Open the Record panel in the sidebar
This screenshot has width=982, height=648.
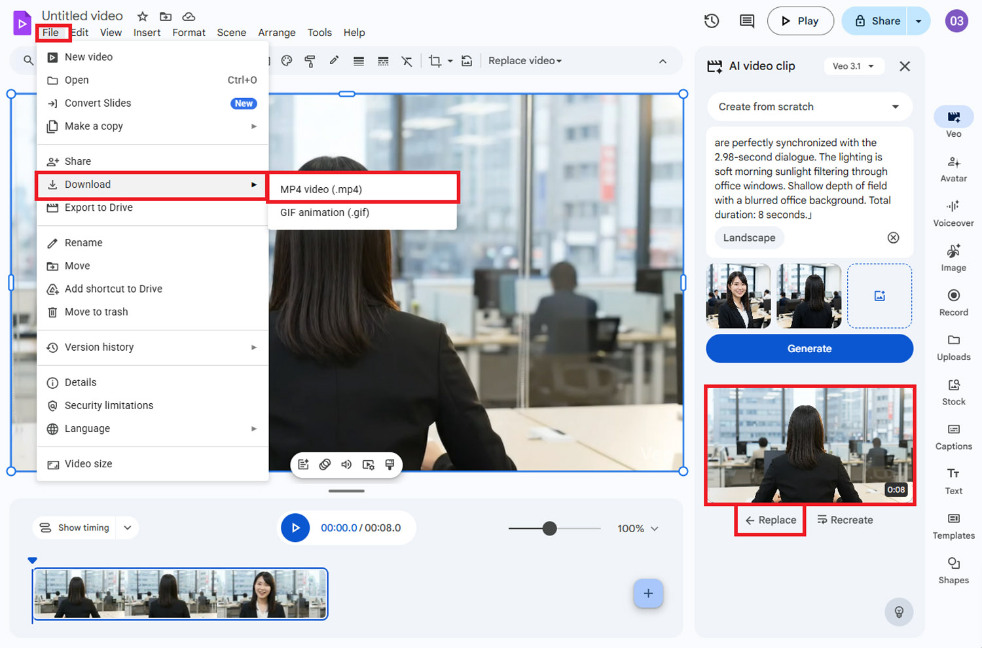953,302
